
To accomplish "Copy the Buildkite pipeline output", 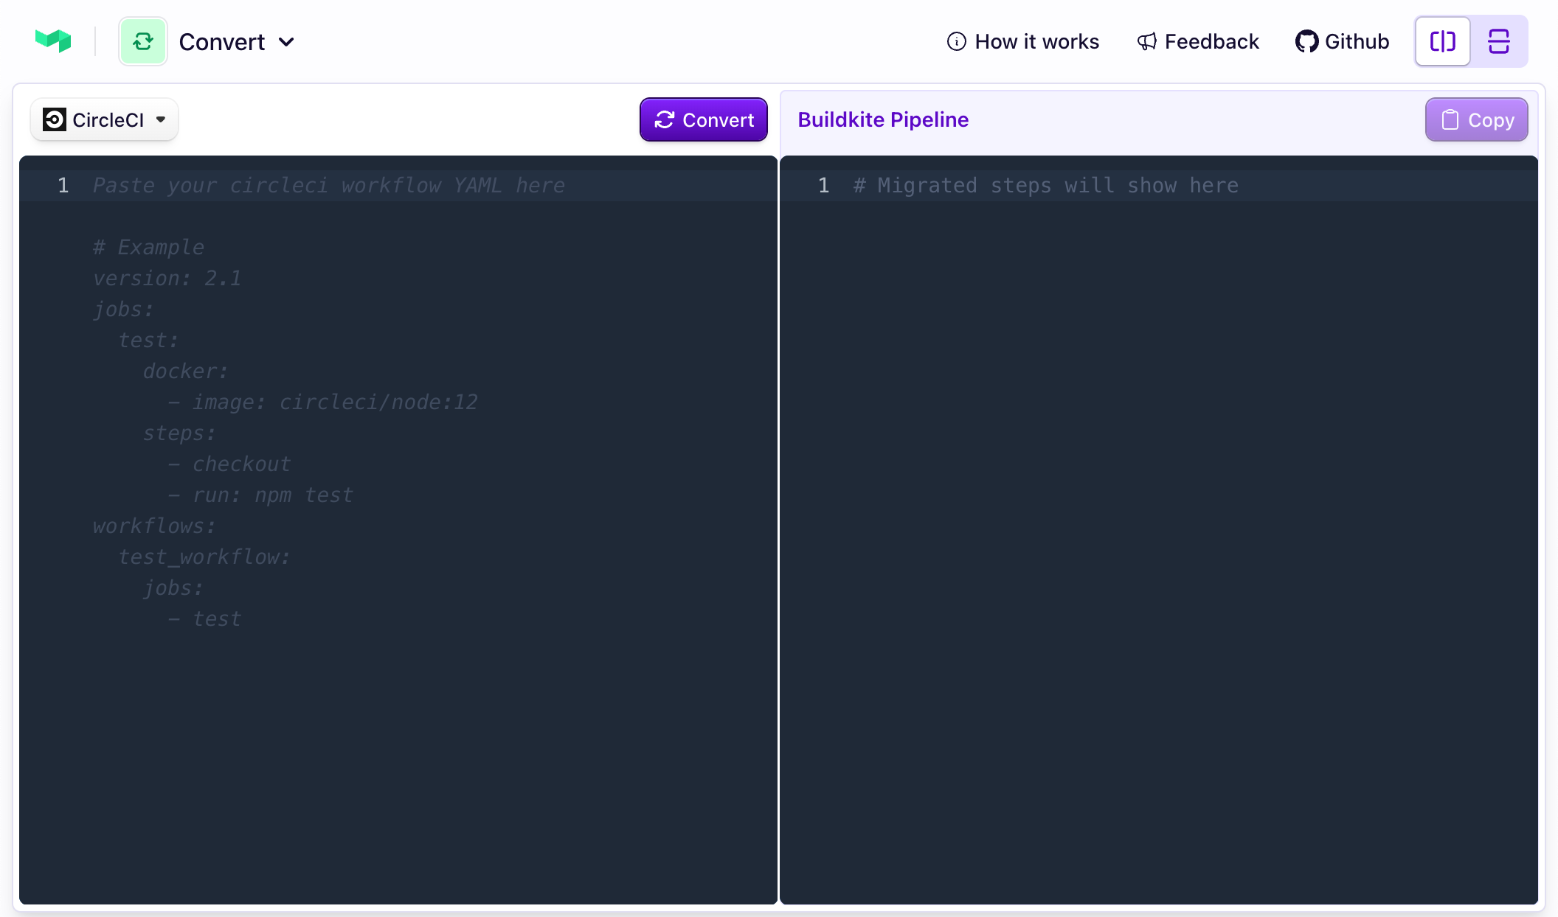I will pyautogui.click(x=1477, y=119).
